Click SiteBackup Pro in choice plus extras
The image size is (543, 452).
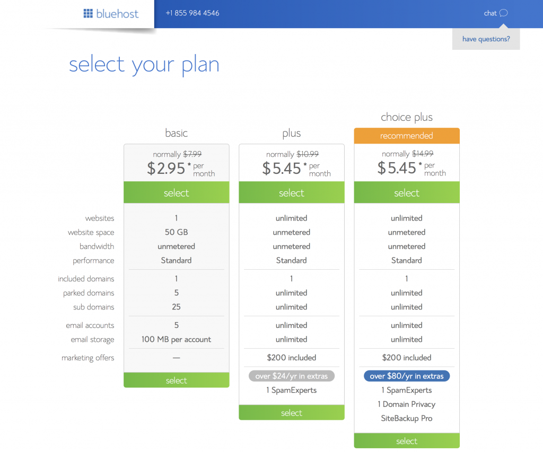(407, 419)
